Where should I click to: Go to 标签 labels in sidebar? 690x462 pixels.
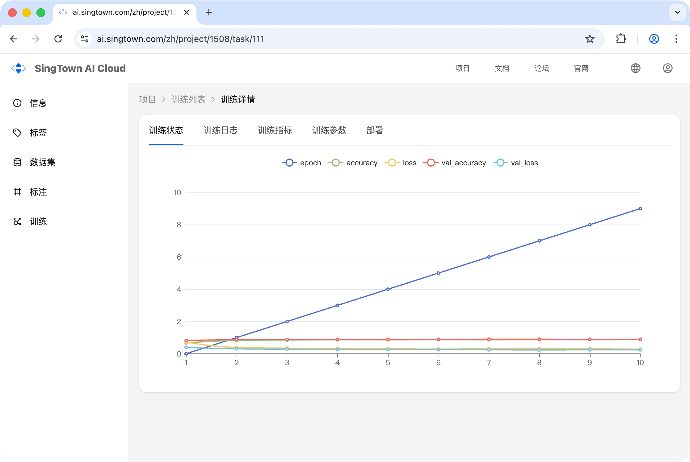(38, 133)
